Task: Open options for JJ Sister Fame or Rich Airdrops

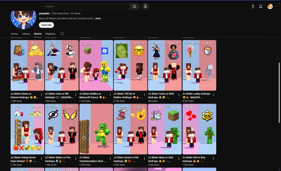Action: tap(179, 95)
